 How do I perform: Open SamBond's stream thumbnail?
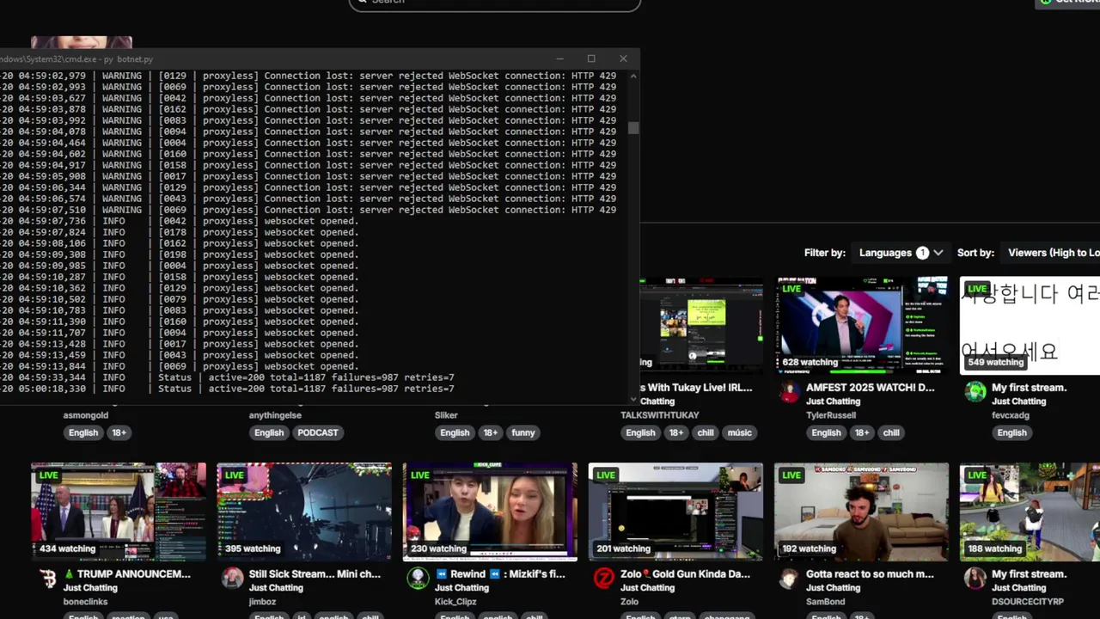[861, 512]
